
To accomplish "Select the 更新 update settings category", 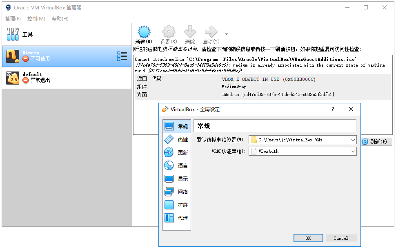I will coord(177,152).
